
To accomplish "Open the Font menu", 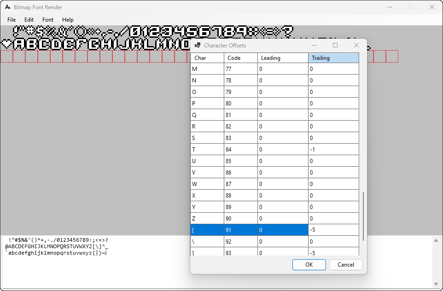I will (x=48, y=20).
